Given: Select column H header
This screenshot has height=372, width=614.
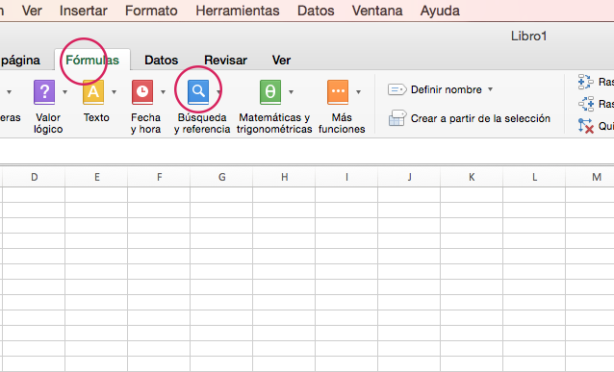Looking at the screenshot, I should point(284,177).
